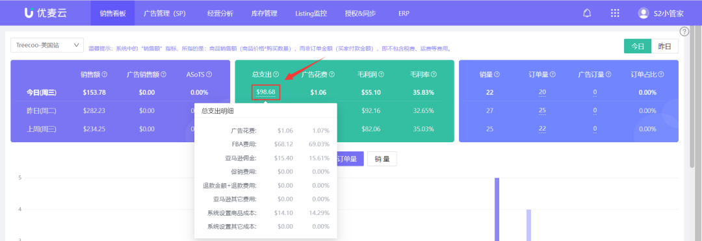Click info icon next to 总支出
The image size is (702, 241).
(x=276, y=75)
